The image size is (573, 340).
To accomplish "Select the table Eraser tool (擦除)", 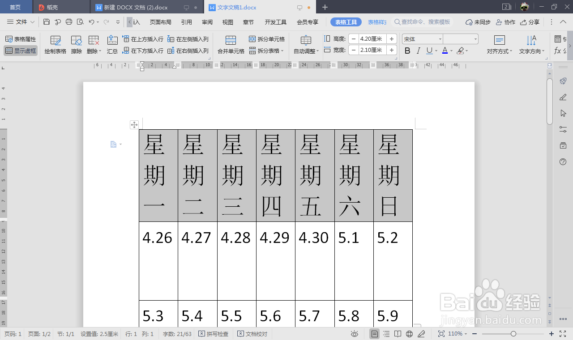I will [77, 45].
